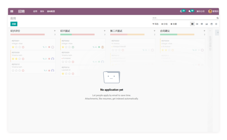Click the 创建 create button
The width and height of the screenshot is (227, 140).
[x=14, y=24]
